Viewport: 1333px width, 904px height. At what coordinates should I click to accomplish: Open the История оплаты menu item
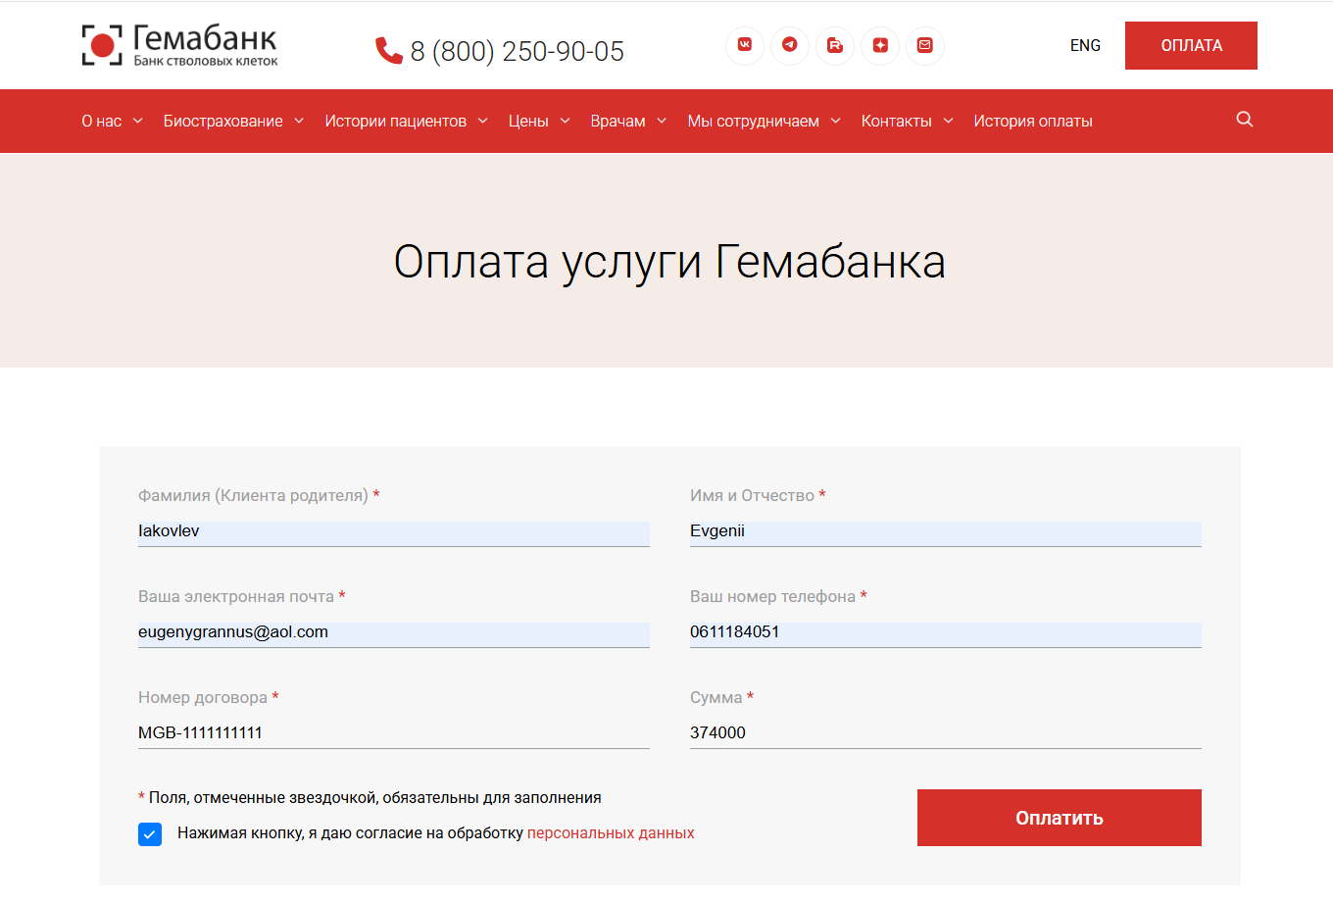click(1032, 121)
